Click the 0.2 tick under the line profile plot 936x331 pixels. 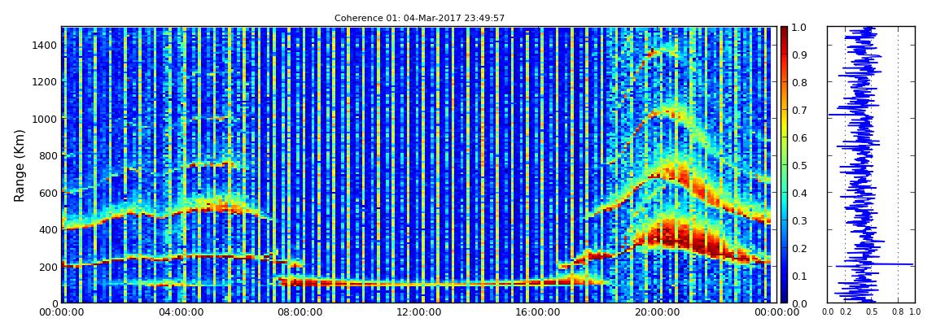(846, 312)
